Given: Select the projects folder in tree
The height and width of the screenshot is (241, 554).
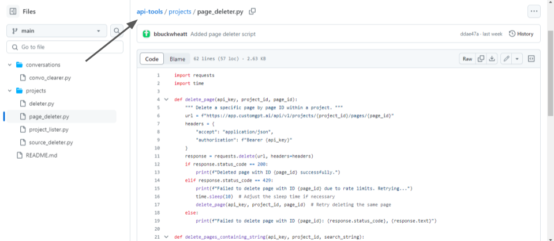Looking at the screenshot, I should point(36,91).
